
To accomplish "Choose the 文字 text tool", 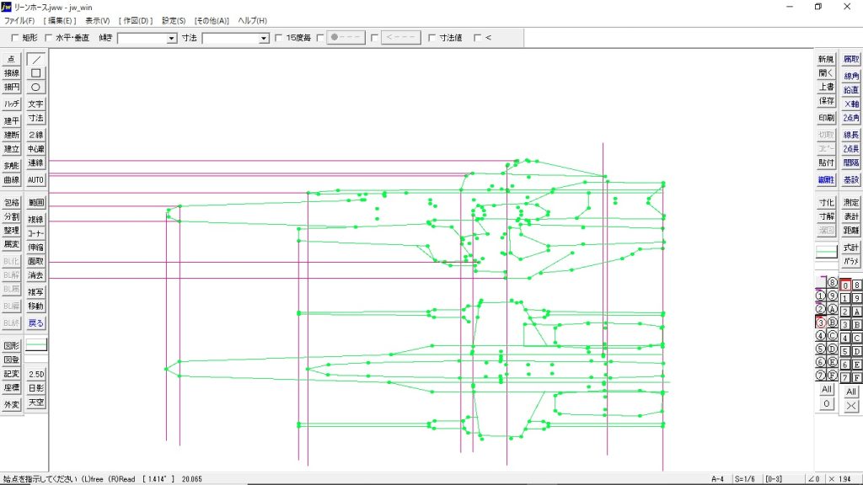I will click(35, 104).
